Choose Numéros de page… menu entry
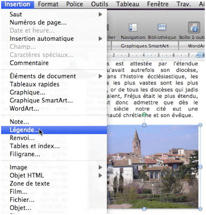 (54, 22)
